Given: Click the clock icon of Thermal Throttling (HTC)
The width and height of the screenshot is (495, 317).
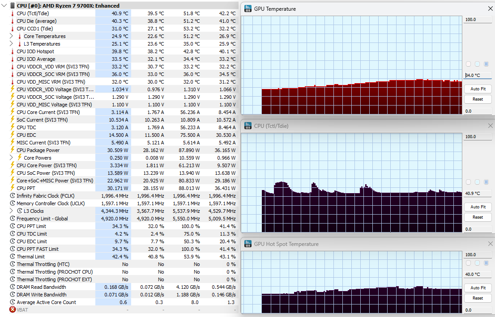Looking at the screenshot, I should (x=13, y=264).
